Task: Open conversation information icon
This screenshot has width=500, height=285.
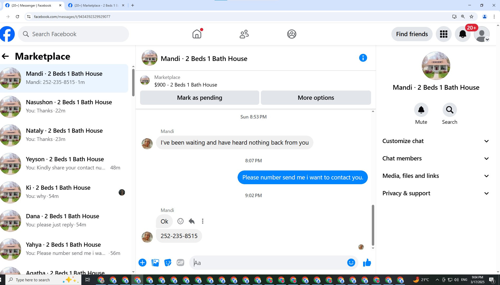Action: click(363, 58)
